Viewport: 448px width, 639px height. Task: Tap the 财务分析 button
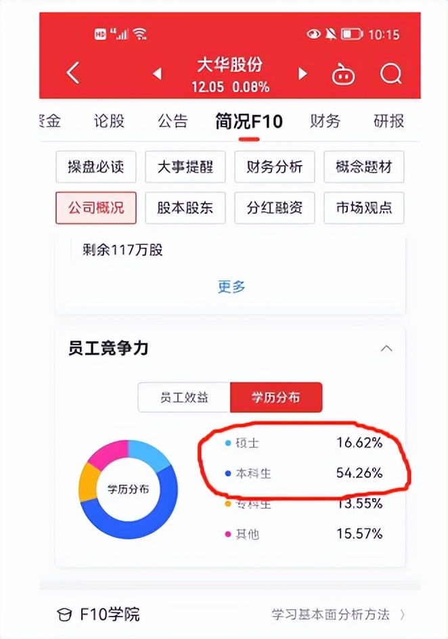tap(274, 167)
